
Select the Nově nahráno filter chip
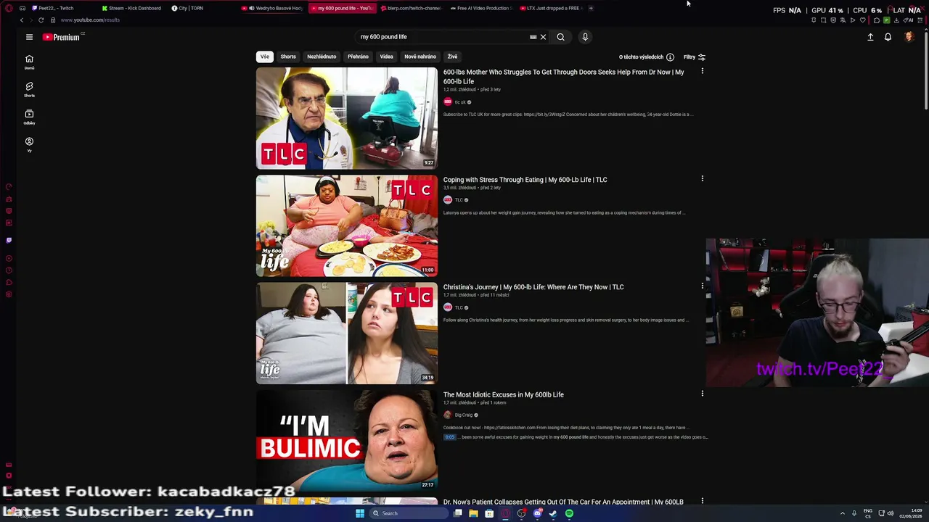click(420, 57)
